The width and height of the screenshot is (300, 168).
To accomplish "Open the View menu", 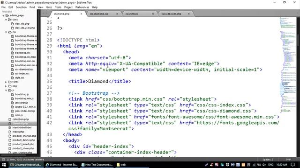I will coord(40,7).
